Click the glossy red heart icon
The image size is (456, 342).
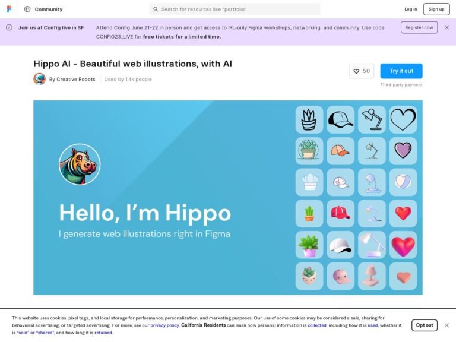403,214
